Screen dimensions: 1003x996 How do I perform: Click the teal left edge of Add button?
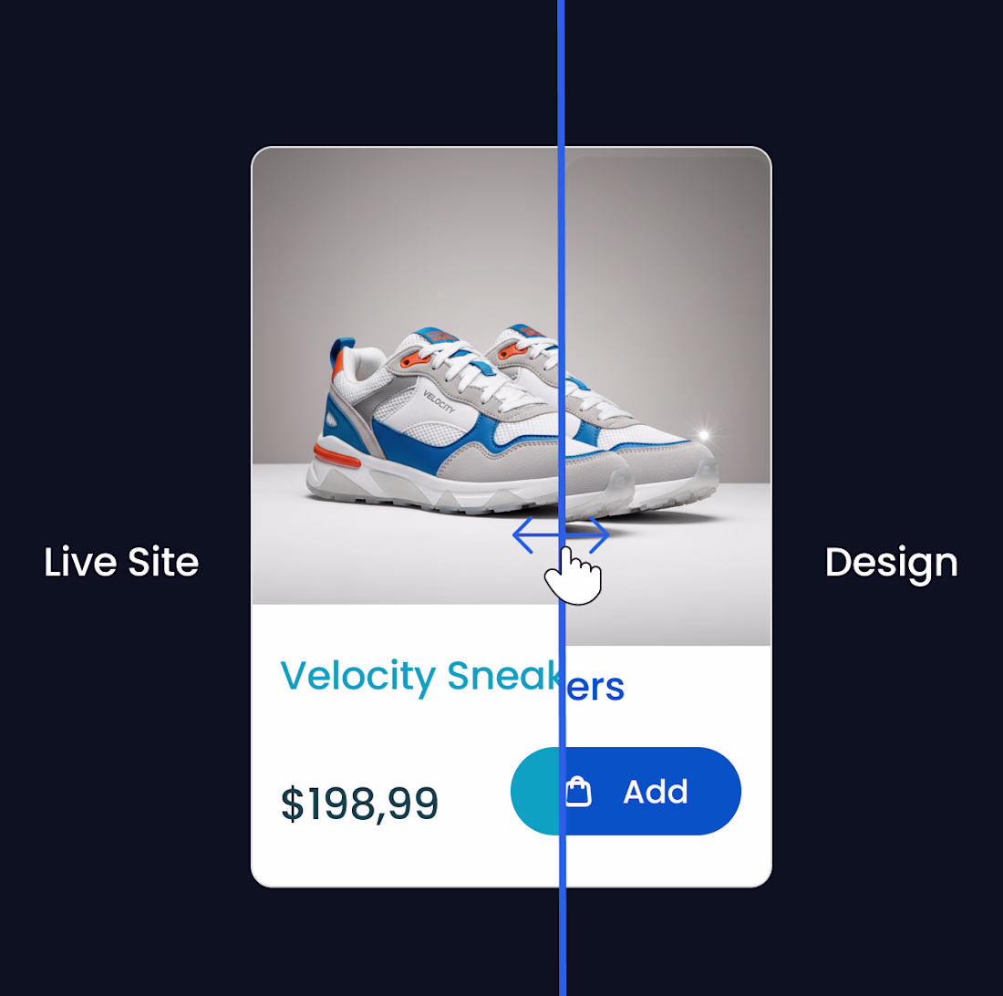[x=534, y=792]
